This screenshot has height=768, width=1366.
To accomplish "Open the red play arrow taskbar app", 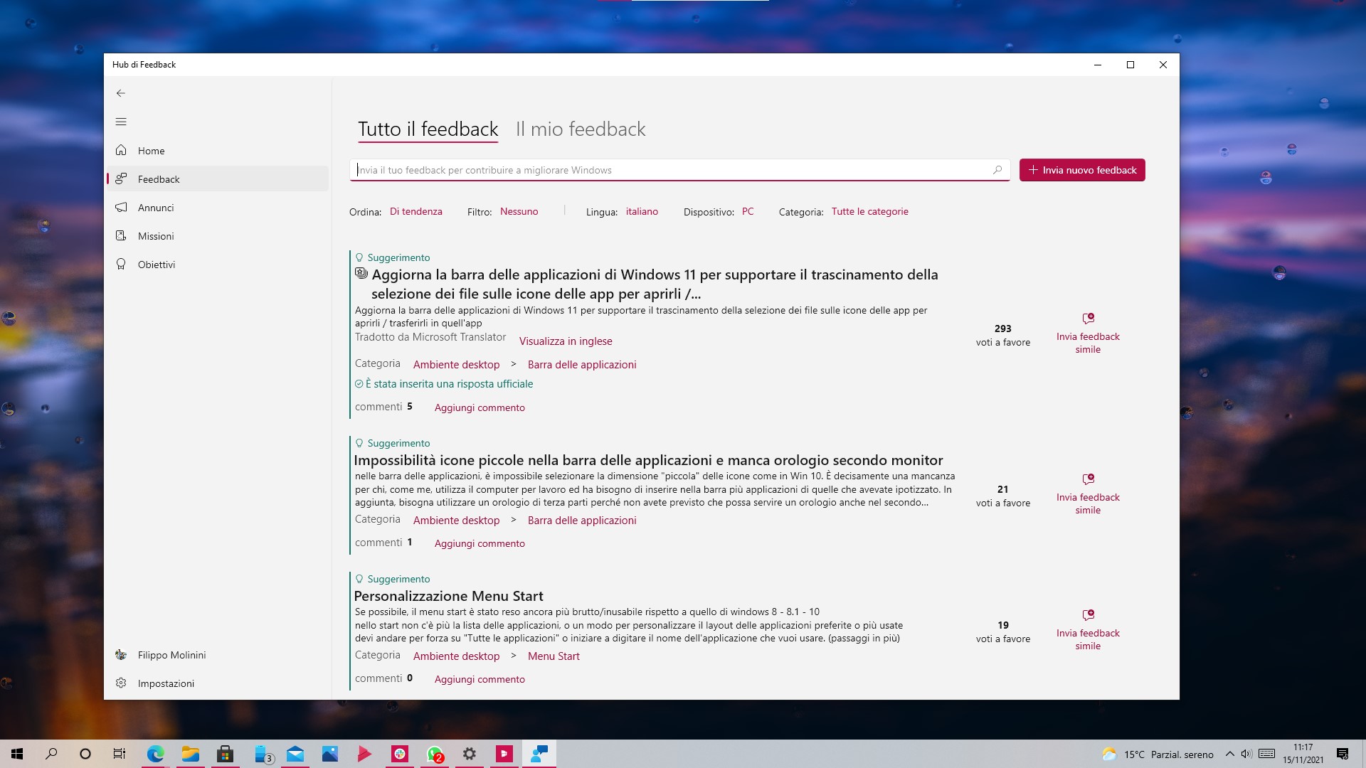I will tap(364, 754).
